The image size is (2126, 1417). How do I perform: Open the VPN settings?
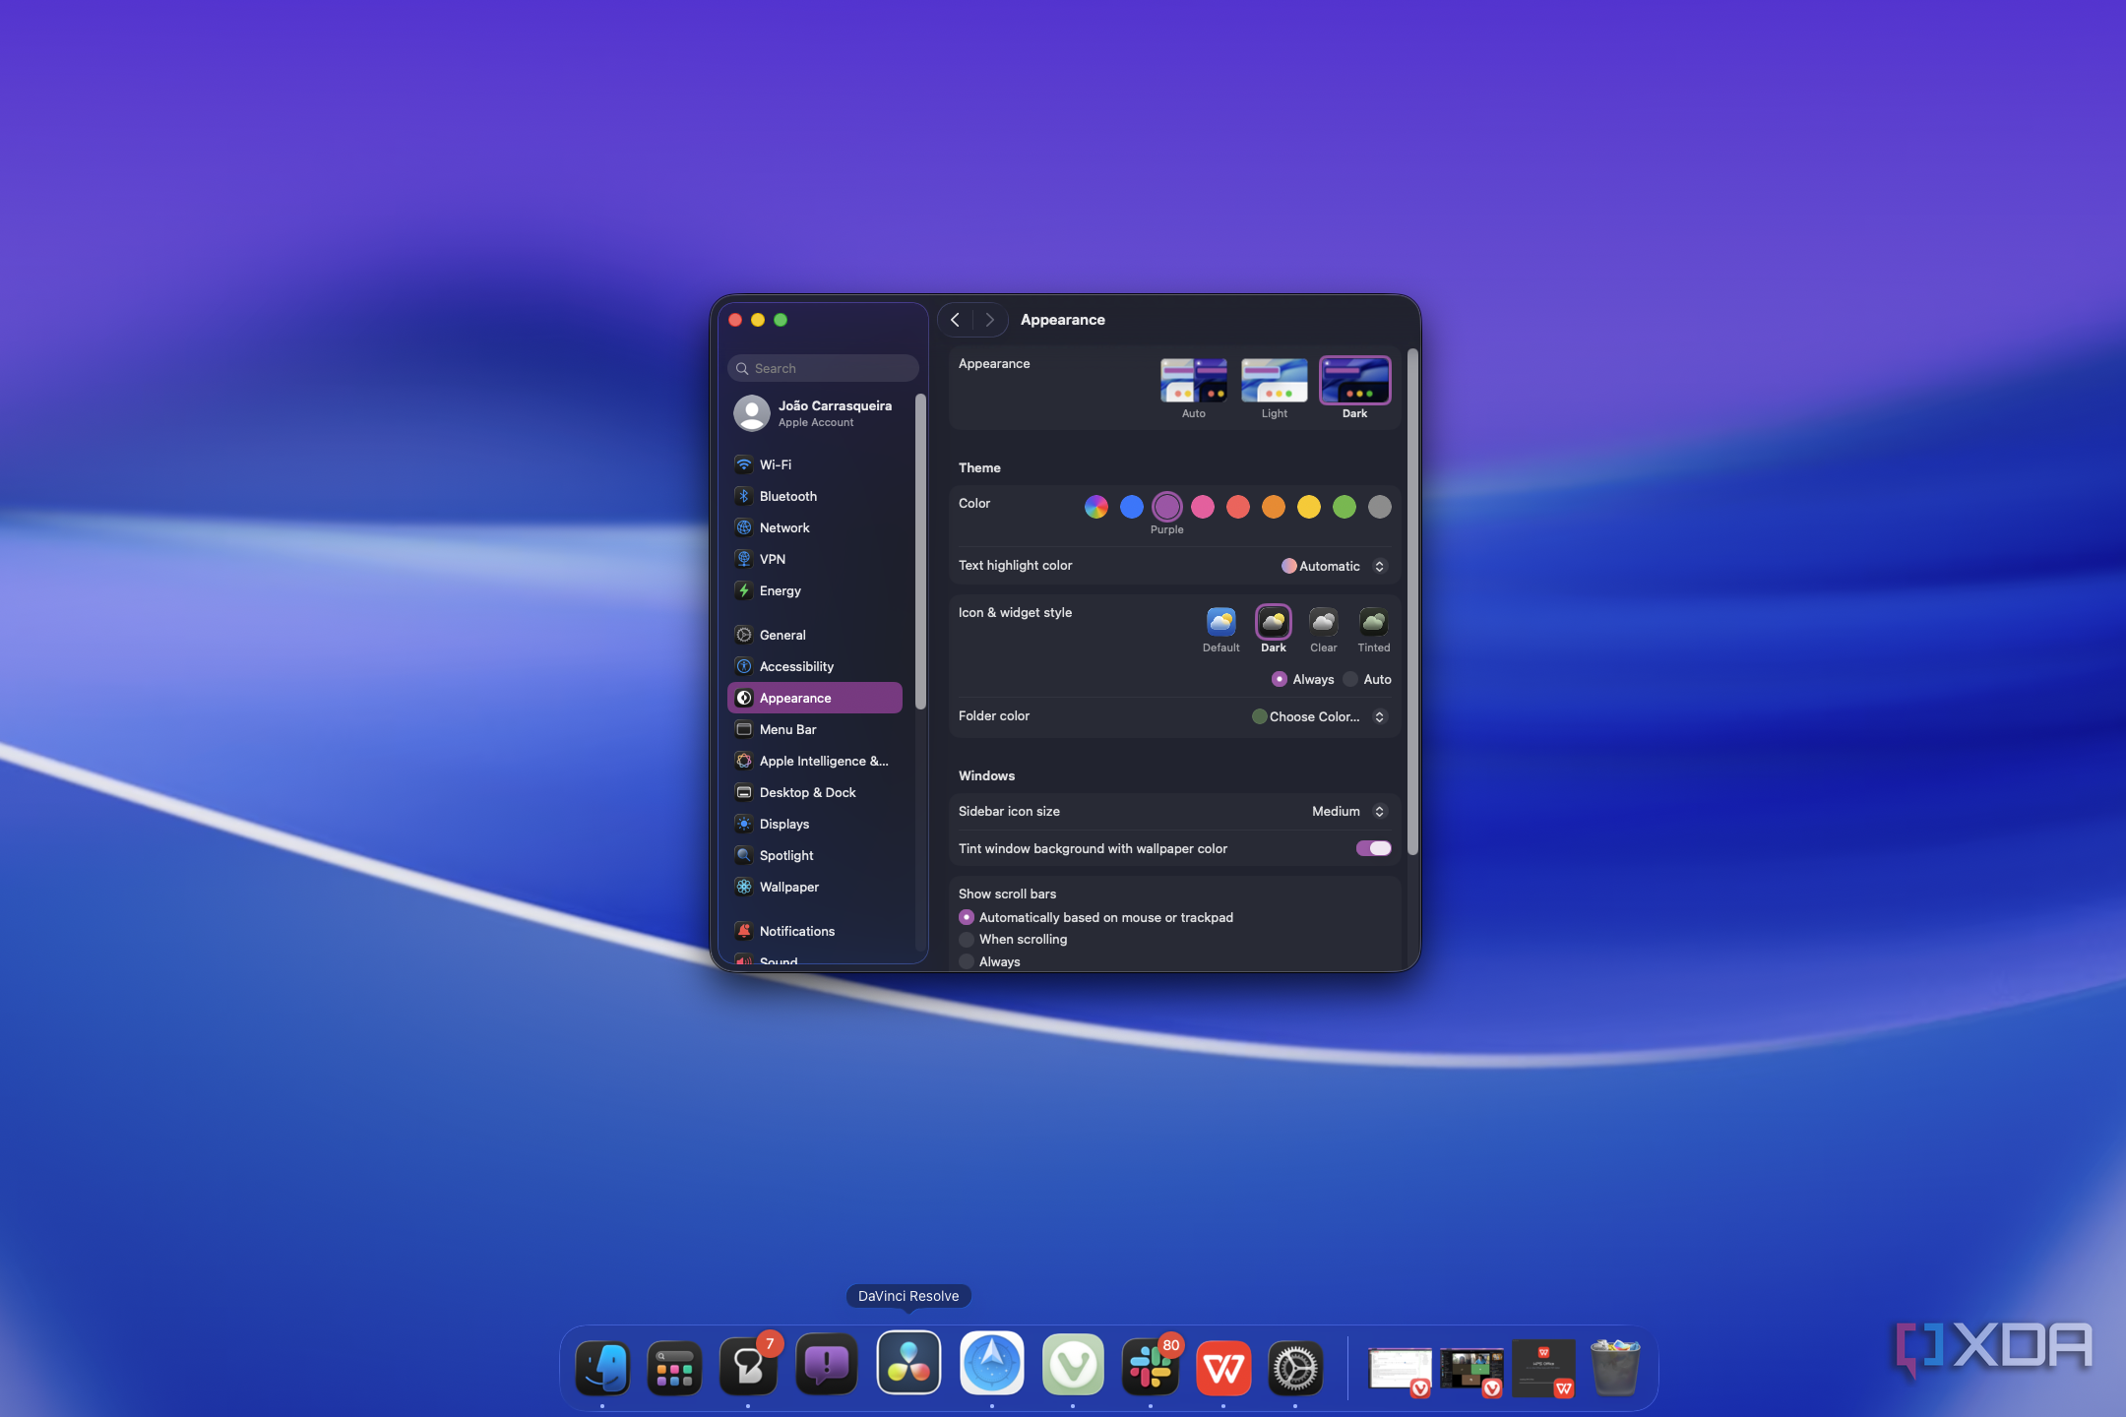[814, 559]
